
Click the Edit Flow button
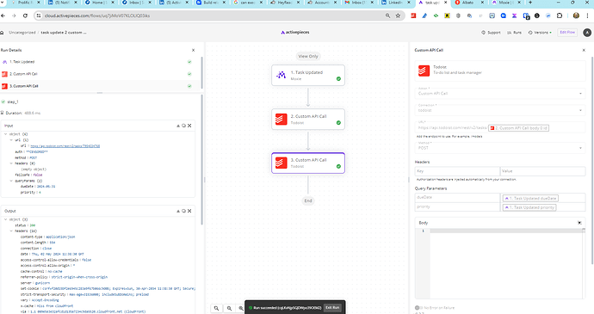tap(567, 32)
